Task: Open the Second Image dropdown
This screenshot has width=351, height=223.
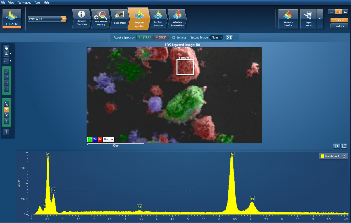Action: tap(216, 37)
